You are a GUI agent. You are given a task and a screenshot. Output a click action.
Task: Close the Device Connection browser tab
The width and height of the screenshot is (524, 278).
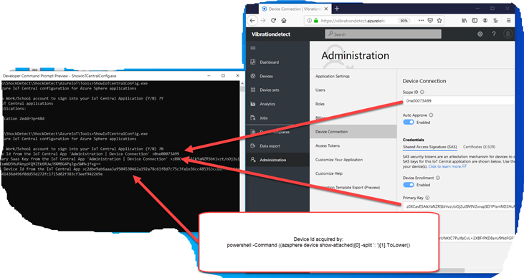click(x=326, y=9)
